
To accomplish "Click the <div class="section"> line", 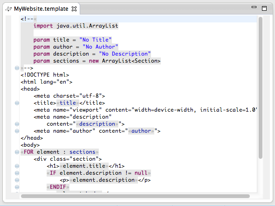I will [x=68, y=159].
